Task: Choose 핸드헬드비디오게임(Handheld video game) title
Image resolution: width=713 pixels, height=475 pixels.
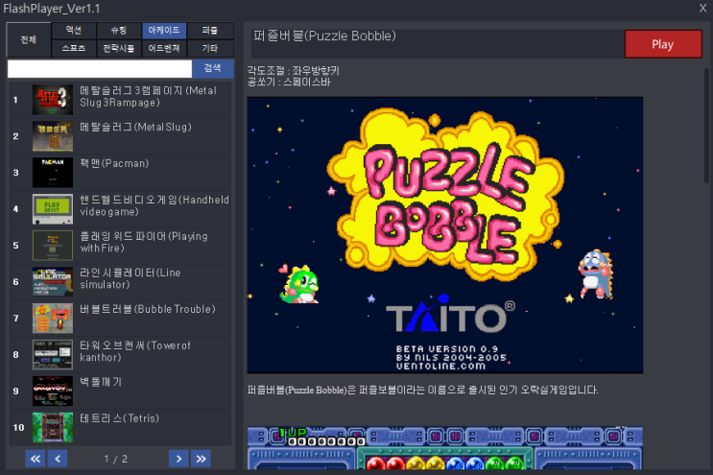Action: (154, 205)
